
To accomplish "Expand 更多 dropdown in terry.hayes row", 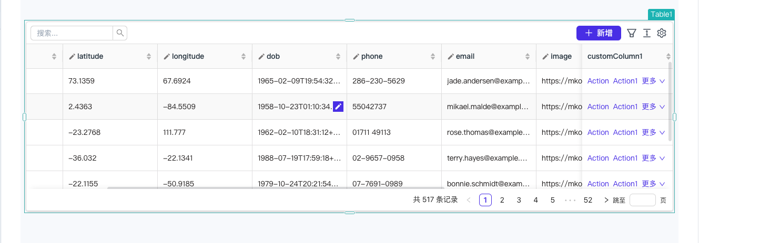I will pos(654,158).
